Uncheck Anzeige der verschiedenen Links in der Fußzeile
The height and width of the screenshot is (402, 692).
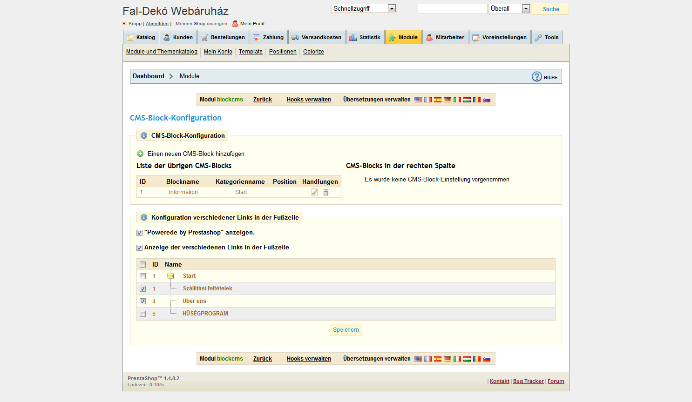[139, 248]
